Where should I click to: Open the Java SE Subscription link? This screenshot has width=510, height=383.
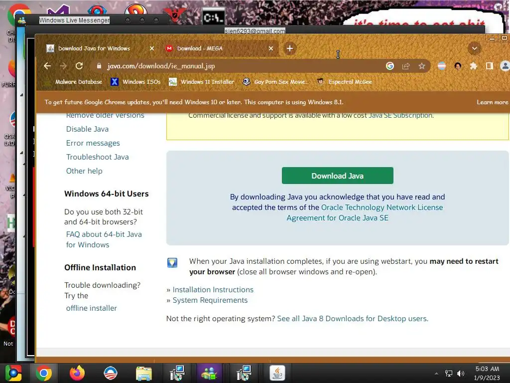(x=400, y=115)
